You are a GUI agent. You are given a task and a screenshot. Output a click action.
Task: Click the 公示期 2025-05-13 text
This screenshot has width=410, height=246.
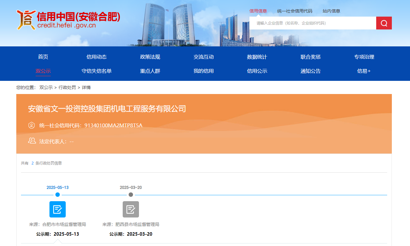(58, 234)
